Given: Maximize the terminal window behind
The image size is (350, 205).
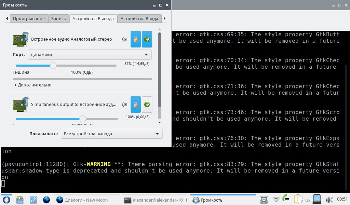Looking at the screenshot, I should (340, 5).
